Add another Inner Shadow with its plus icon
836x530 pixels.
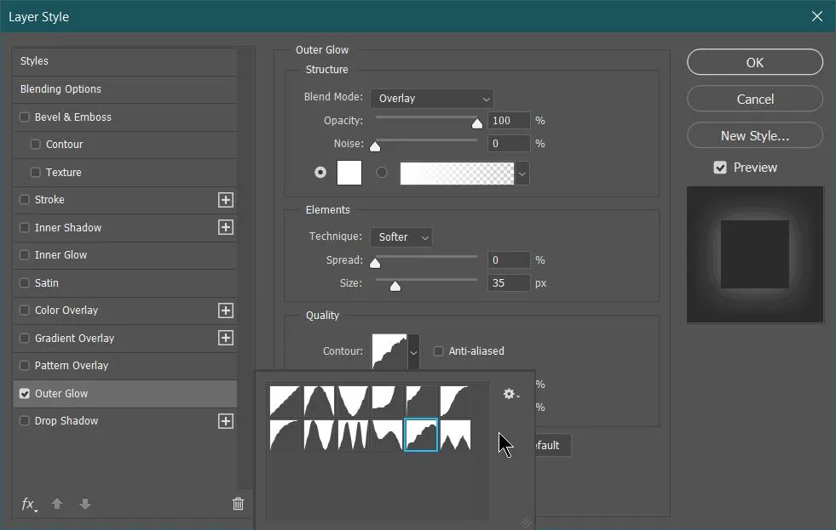pos(225,227)
